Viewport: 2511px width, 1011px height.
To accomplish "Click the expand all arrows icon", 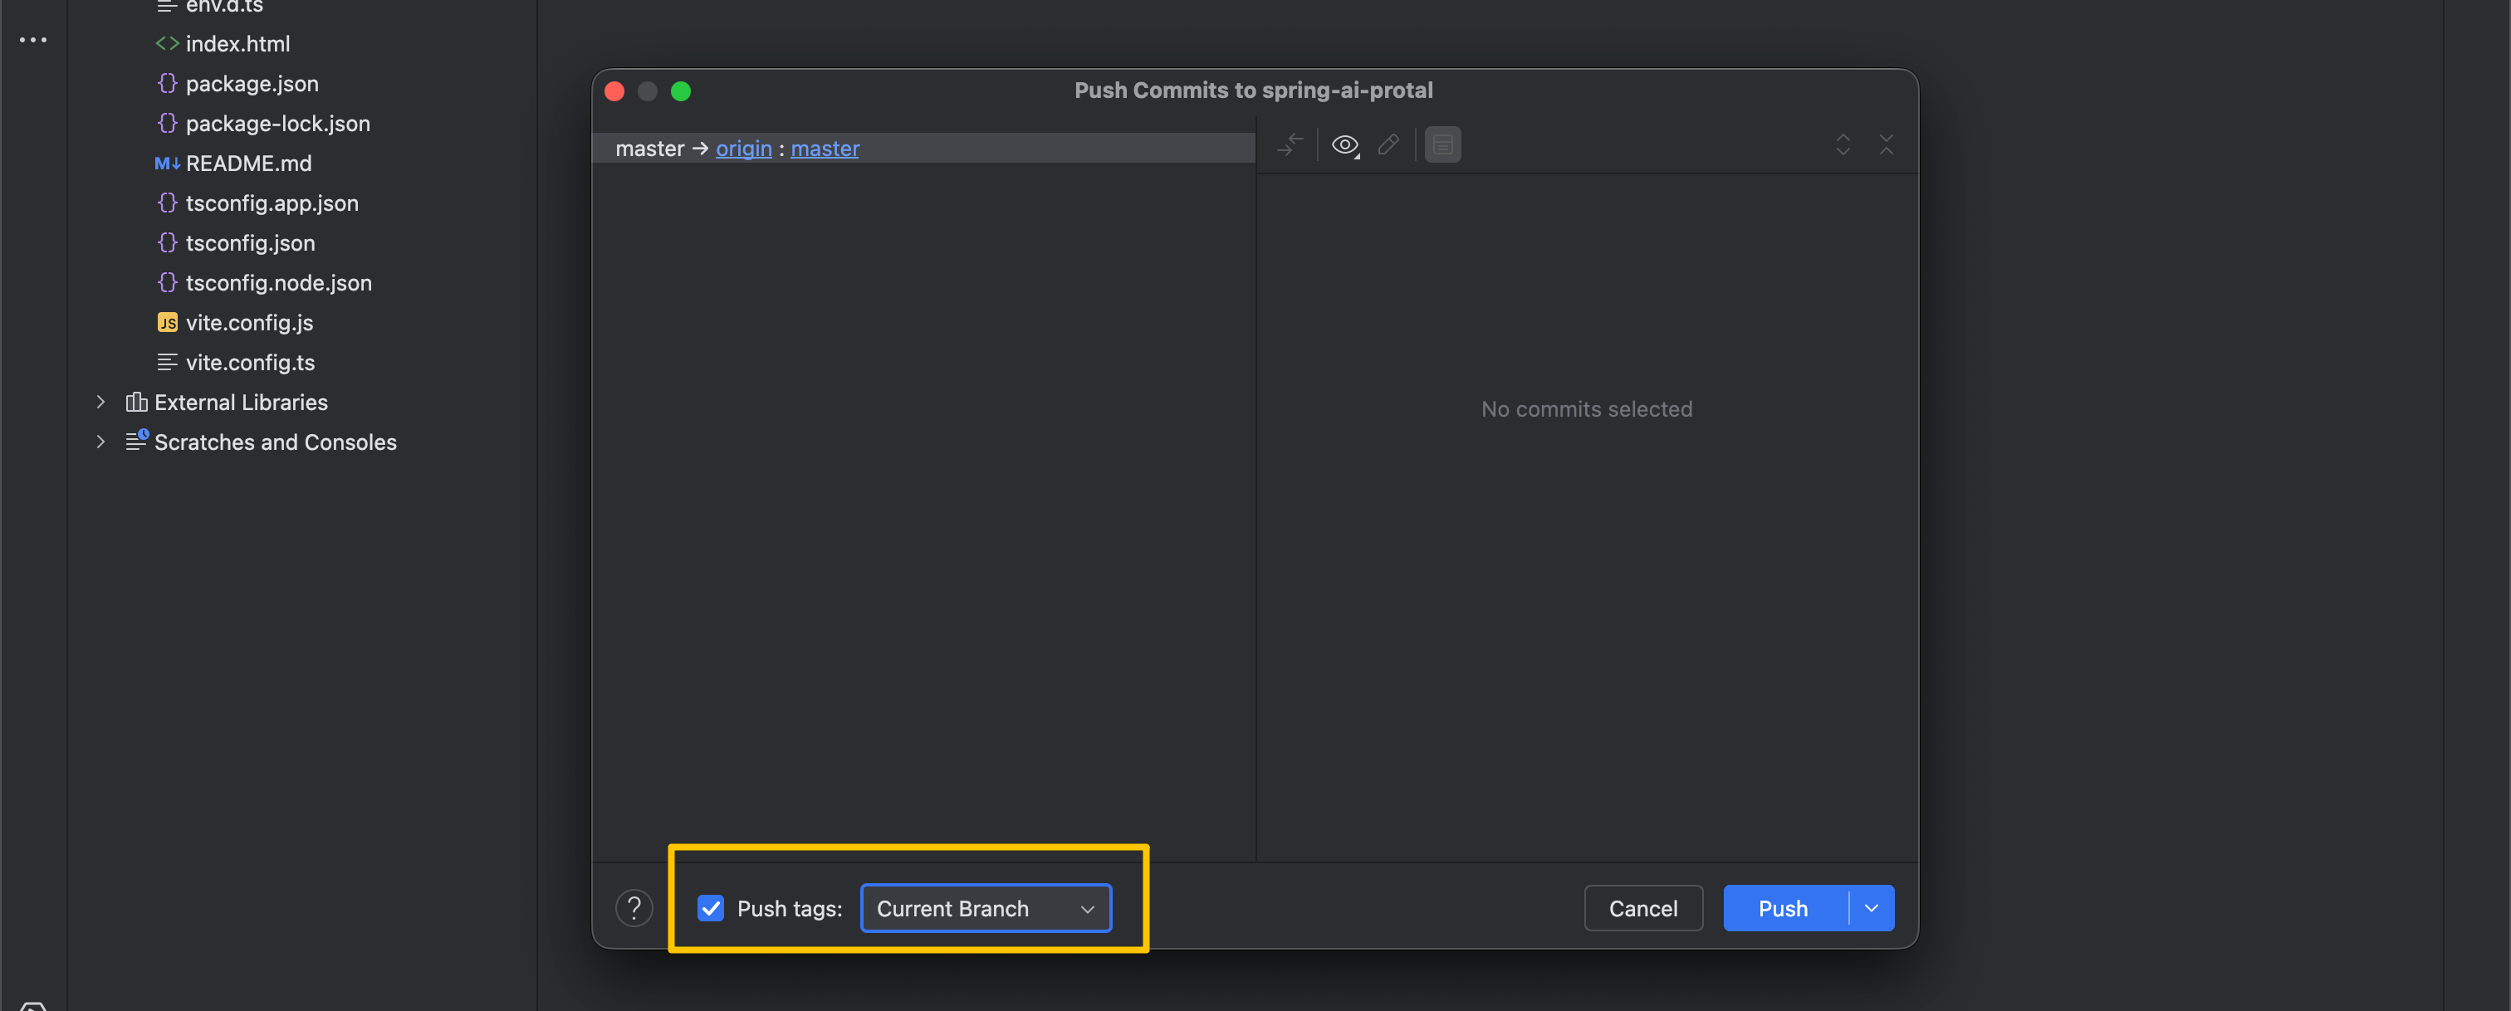I will click(x=1843, y=145).
